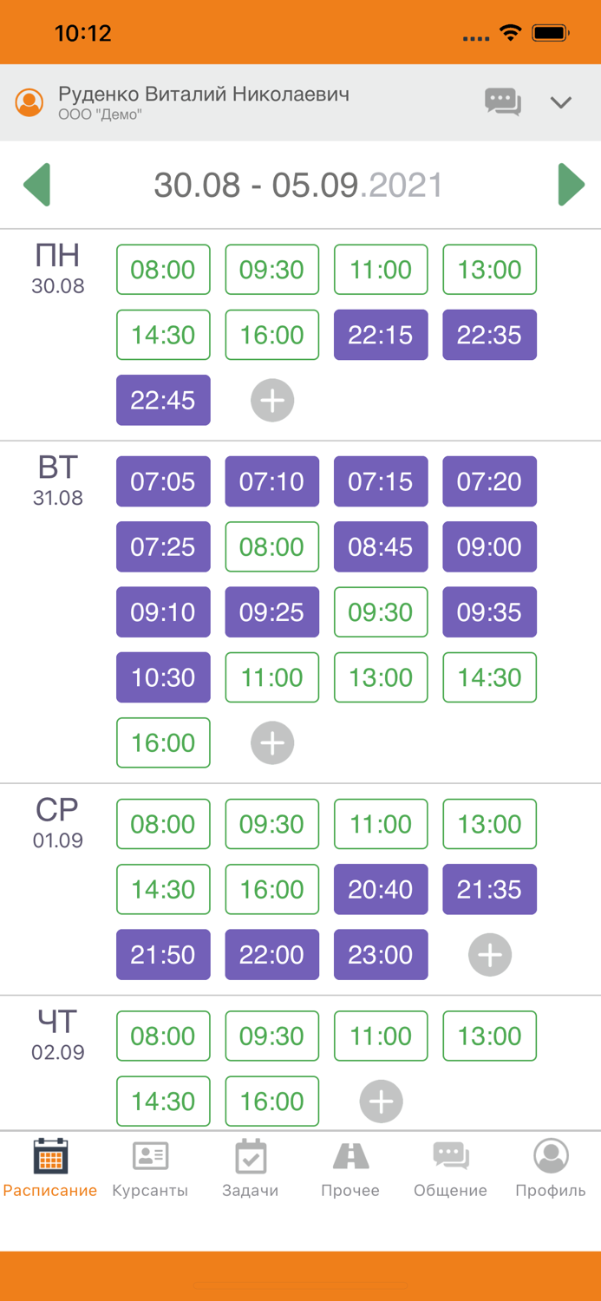The image size is (601, 1301).
Task: Go to previous week with left arrow
Action: click(37, 185)
